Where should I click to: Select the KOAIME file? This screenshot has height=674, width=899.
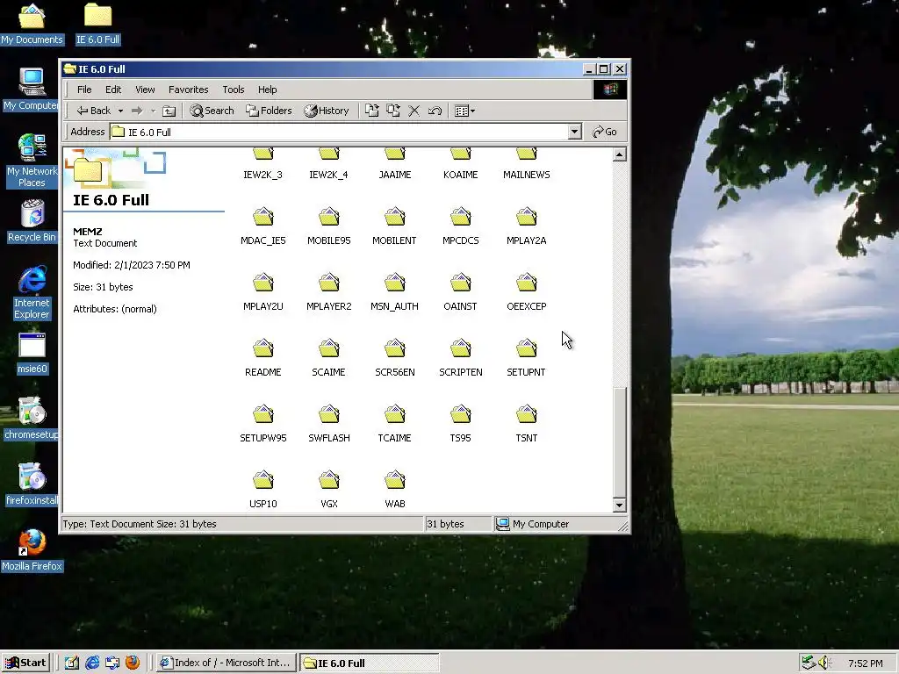(x=460, y=163)
